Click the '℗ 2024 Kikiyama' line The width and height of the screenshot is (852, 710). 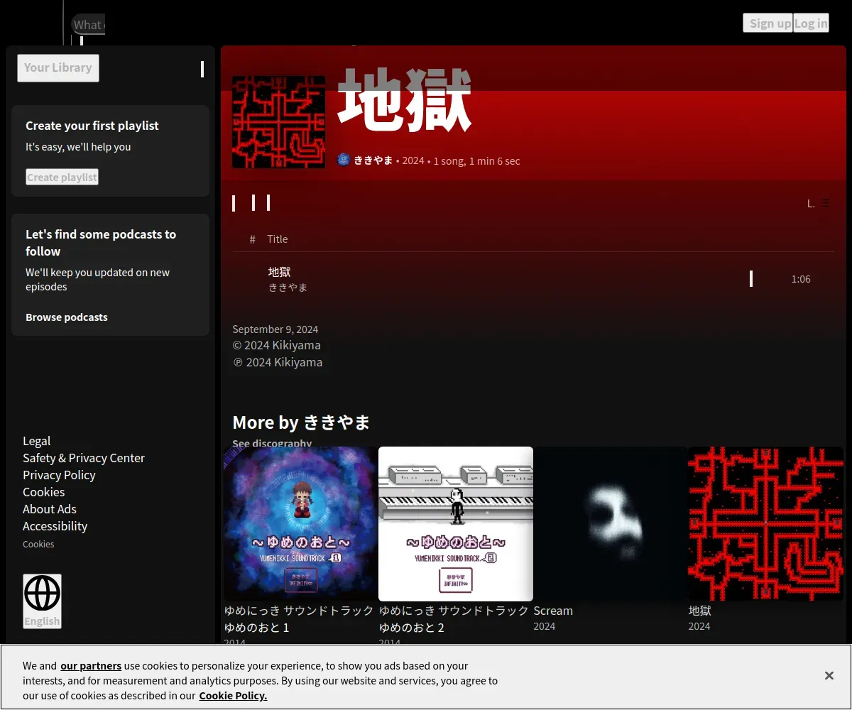pyautogui.click(x=278, y=362)
